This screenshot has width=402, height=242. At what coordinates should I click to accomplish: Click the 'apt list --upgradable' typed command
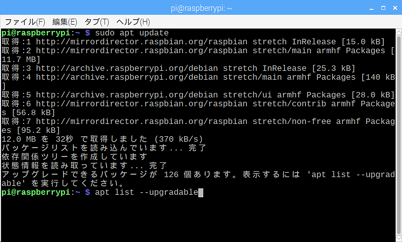[x=147, y=192]
